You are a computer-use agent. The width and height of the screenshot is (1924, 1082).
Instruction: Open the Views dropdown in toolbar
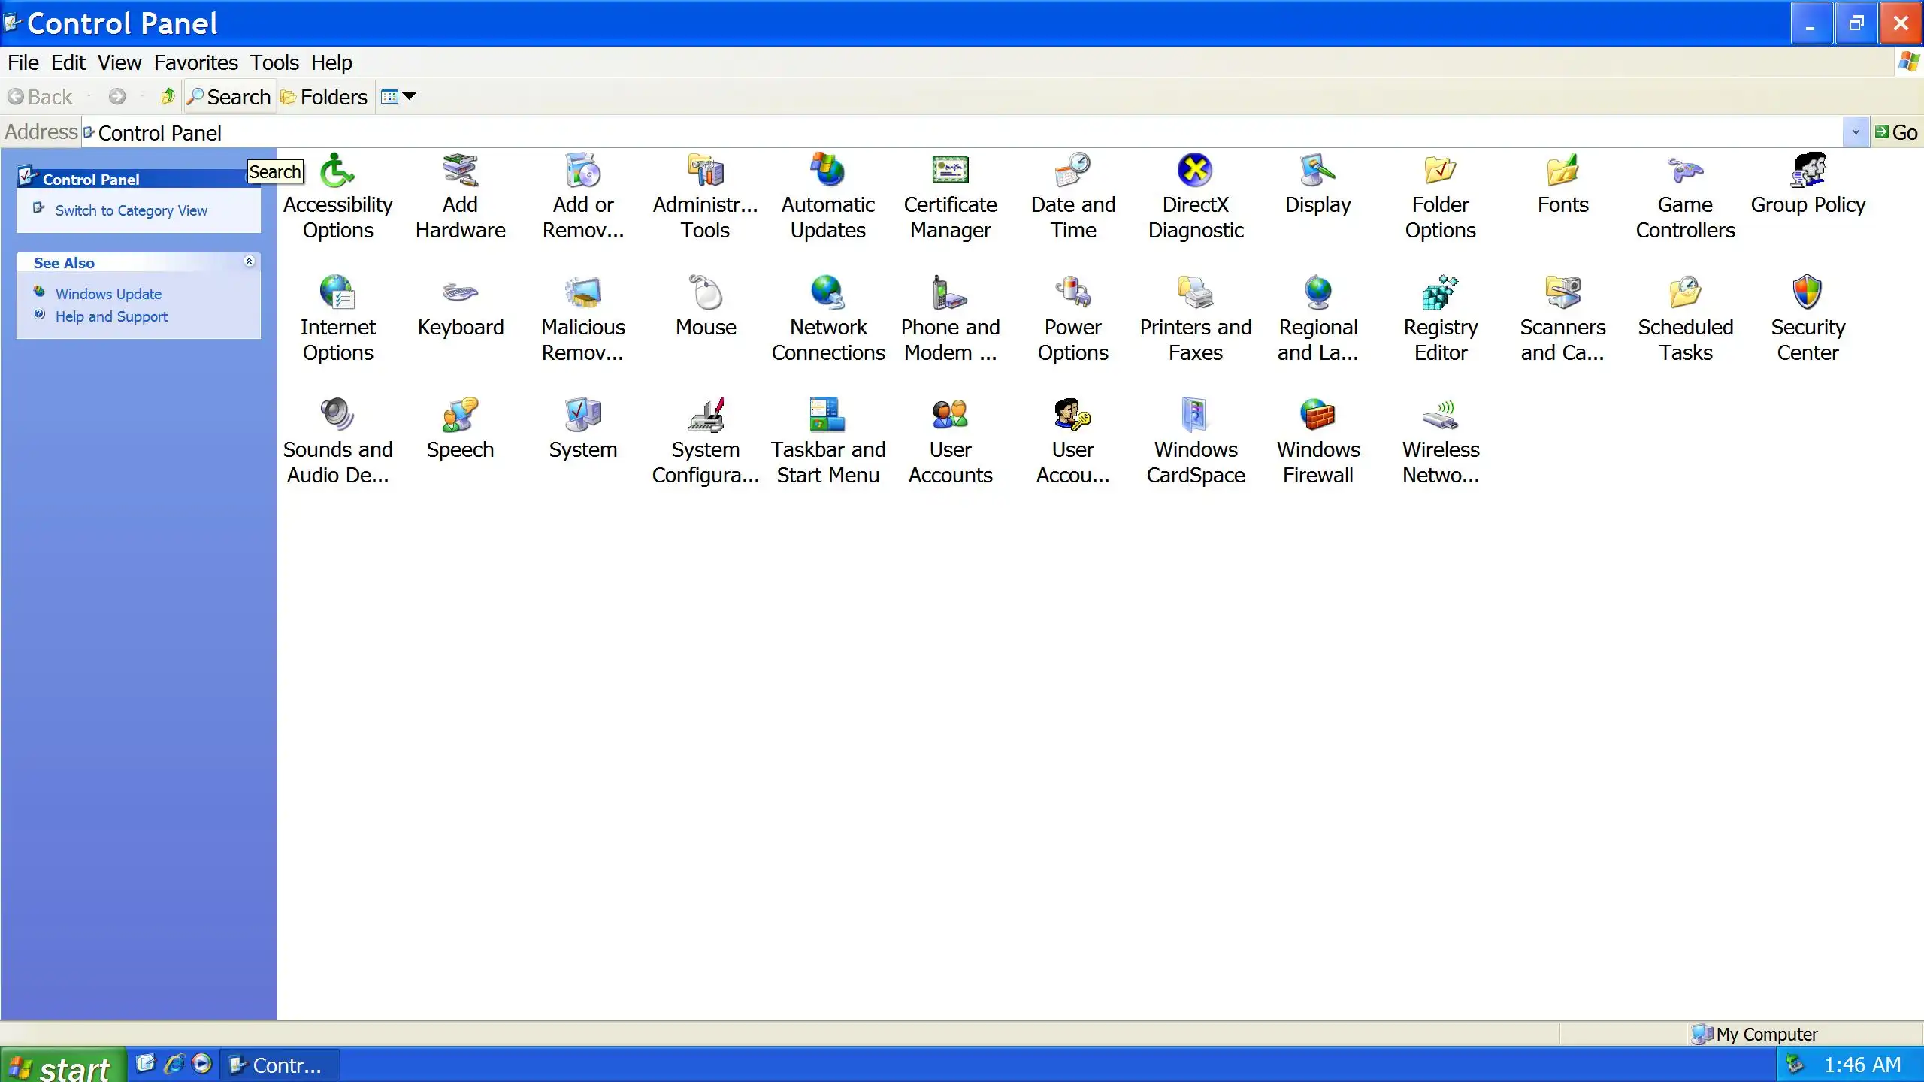point(398,97)
